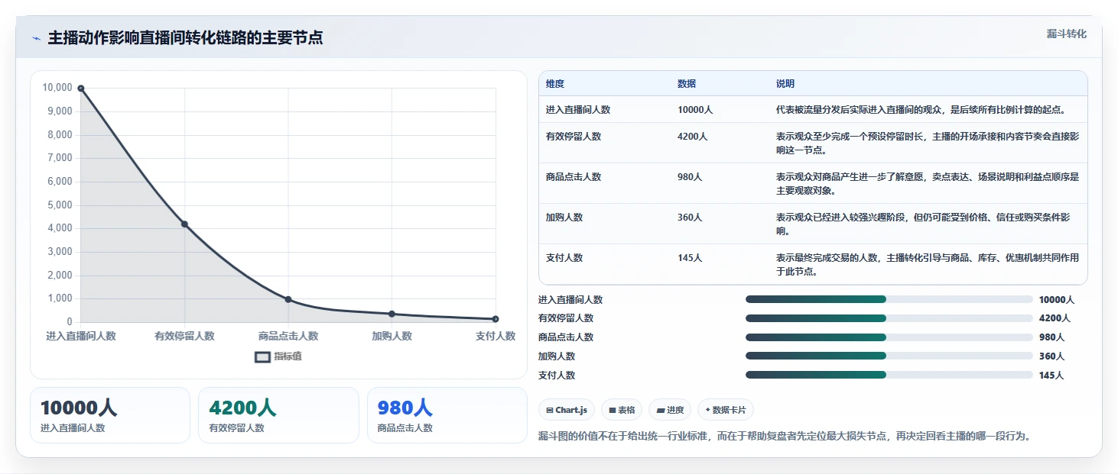
Task: Click the 说明 column header in the table
Action: (785, 84)
